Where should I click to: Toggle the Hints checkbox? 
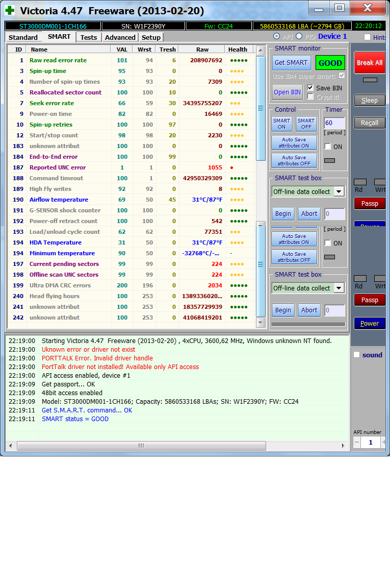click(367, 37)
